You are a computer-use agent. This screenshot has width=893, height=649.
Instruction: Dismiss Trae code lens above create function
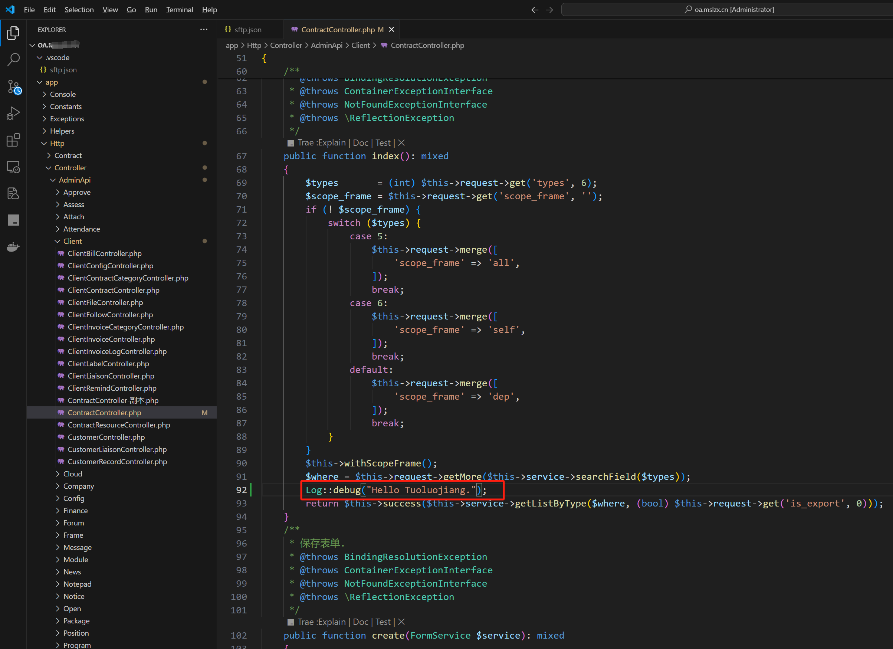401,622
